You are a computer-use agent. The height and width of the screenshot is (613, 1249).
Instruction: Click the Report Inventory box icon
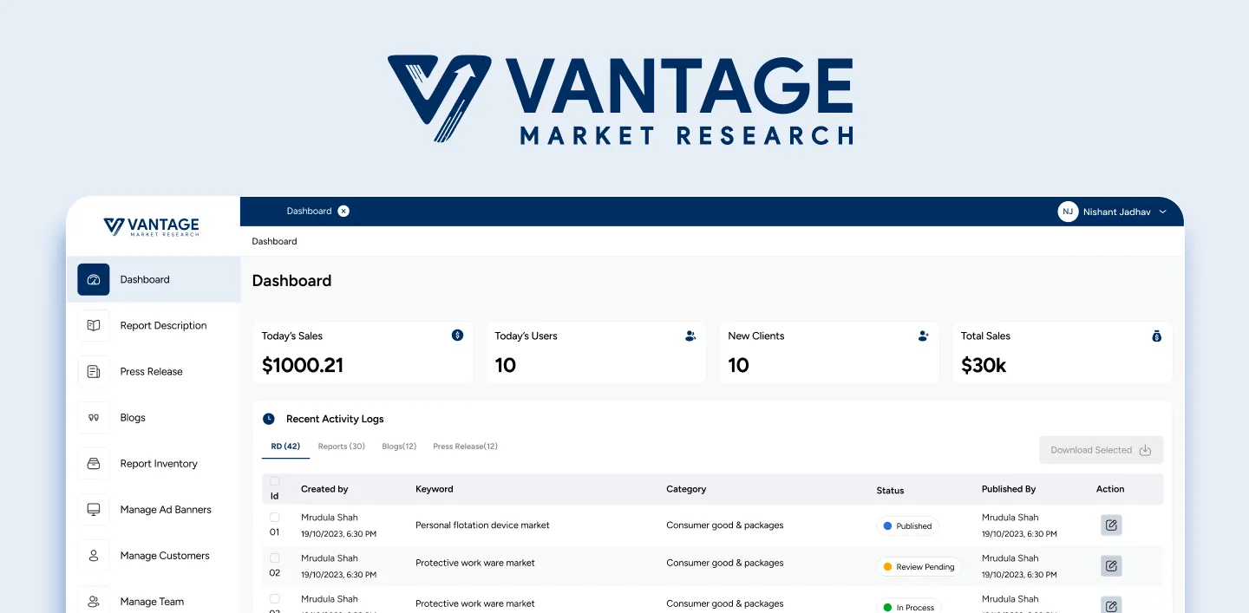point(94,463)
